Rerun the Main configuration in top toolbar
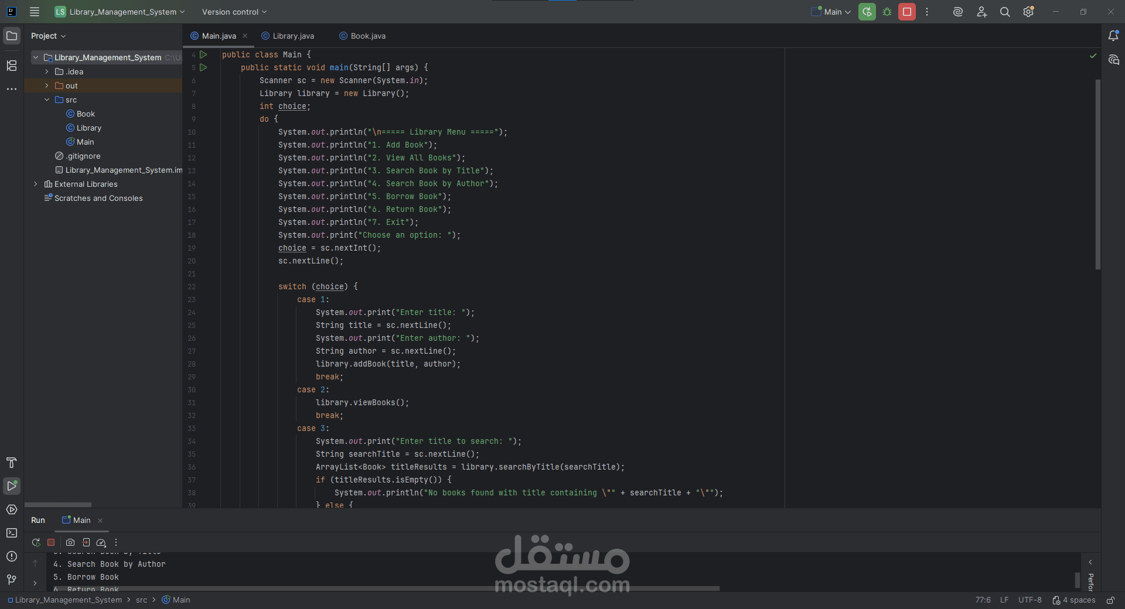The height and width of the screenshot is (609, 1125). (x=867, y=12)
